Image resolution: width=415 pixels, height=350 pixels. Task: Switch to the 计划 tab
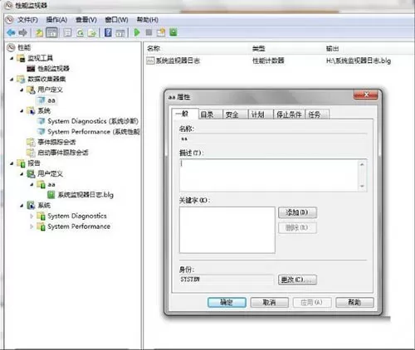pyautogui.click(x=261, y=114)
